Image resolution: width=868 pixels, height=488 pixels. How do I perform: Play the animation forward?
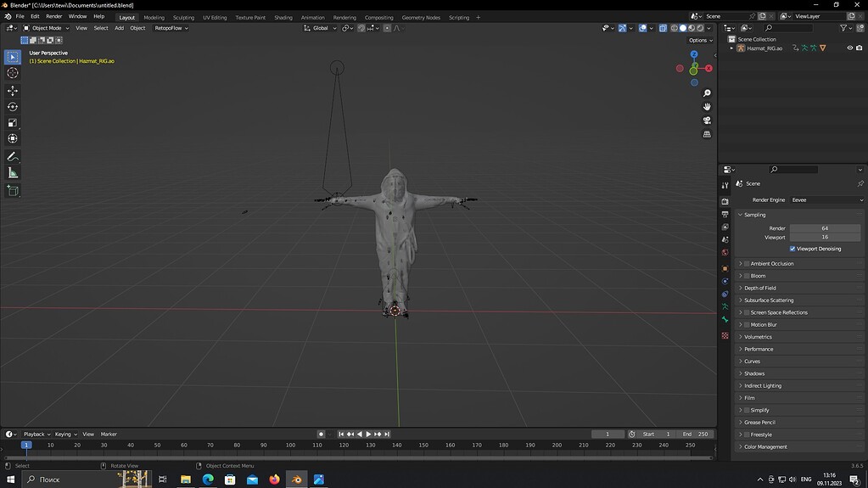coord(369,435)
